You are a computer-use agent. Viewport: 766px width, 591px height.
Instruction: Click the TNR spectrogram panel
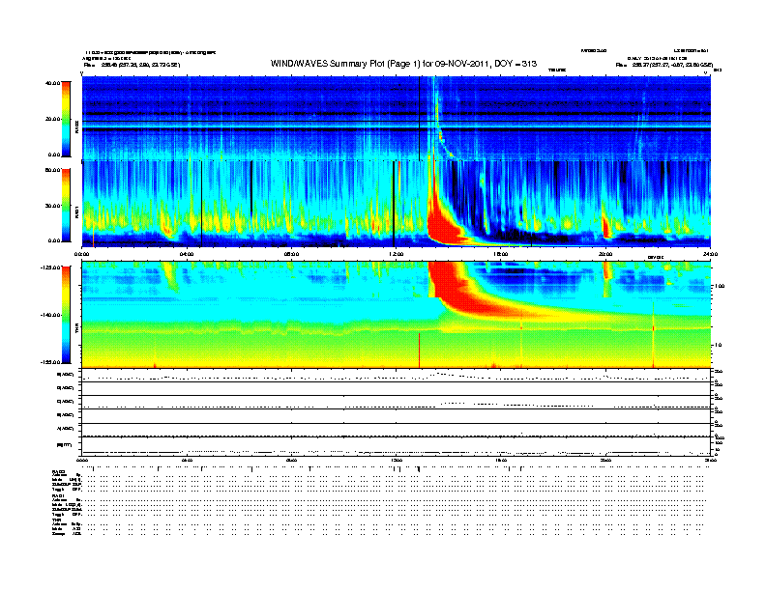(x=397, y=315)
